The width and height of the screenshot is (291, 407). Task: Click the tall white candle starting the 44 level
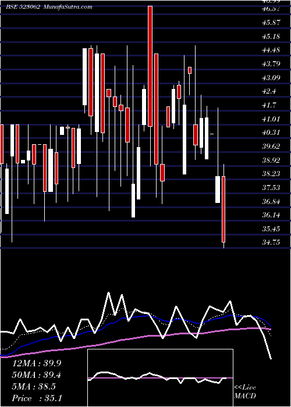click(x=85, y=77)
